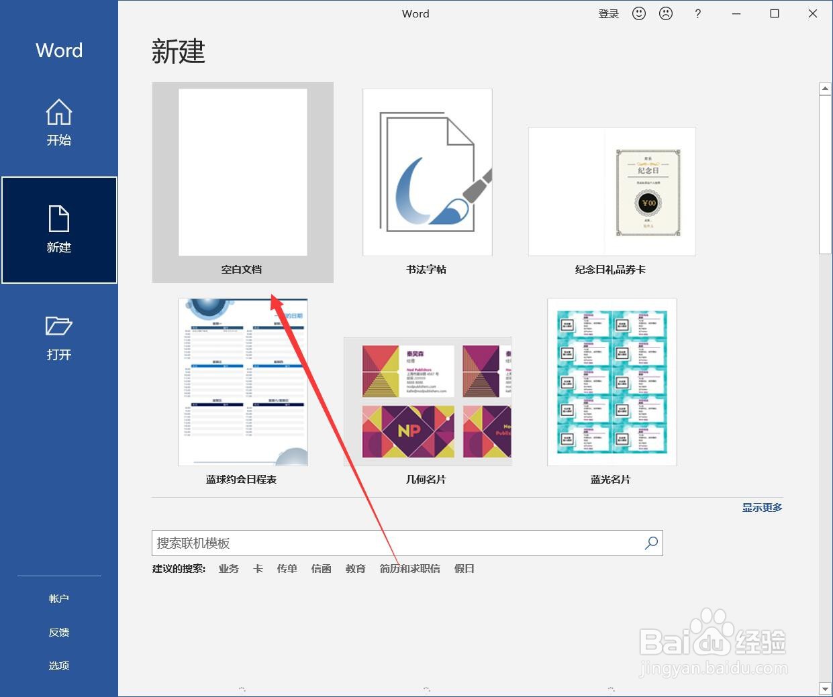This screenshot has width=833, height=697.
Task: Choose the 蓝光名片 template
Action: (x=611, y=392)
